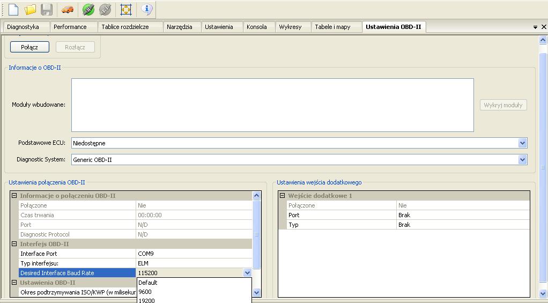Screen dimensions: 548x303
Task: Click the open folder icon
Action: [30, 10]
